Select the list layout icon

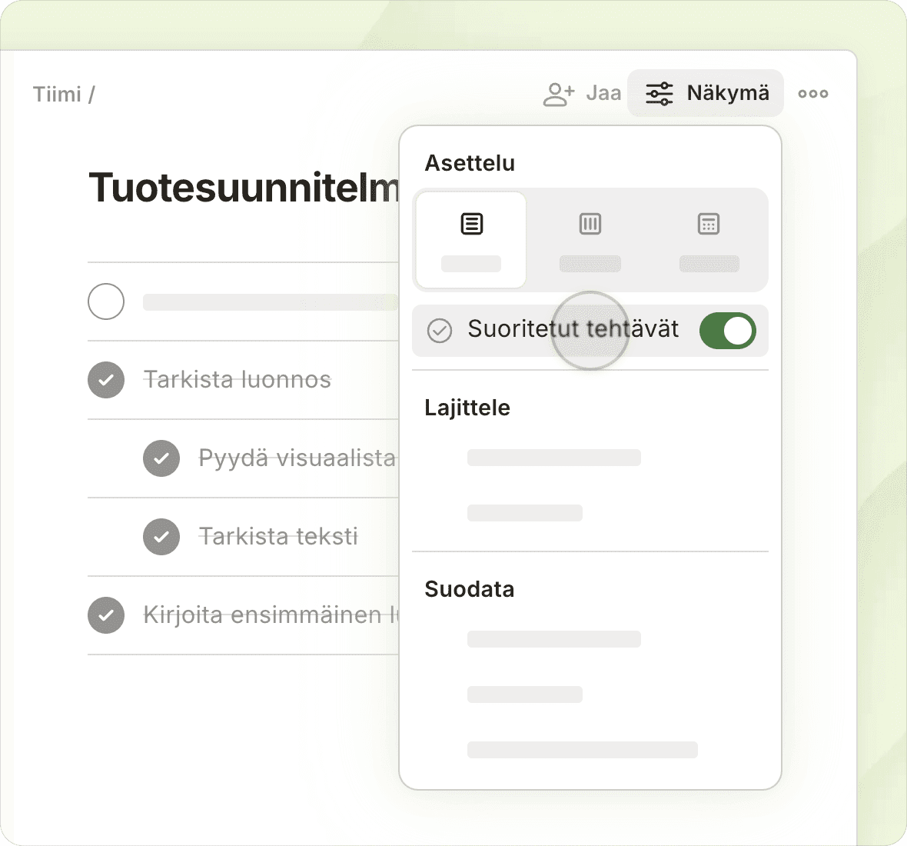(471, 225)
